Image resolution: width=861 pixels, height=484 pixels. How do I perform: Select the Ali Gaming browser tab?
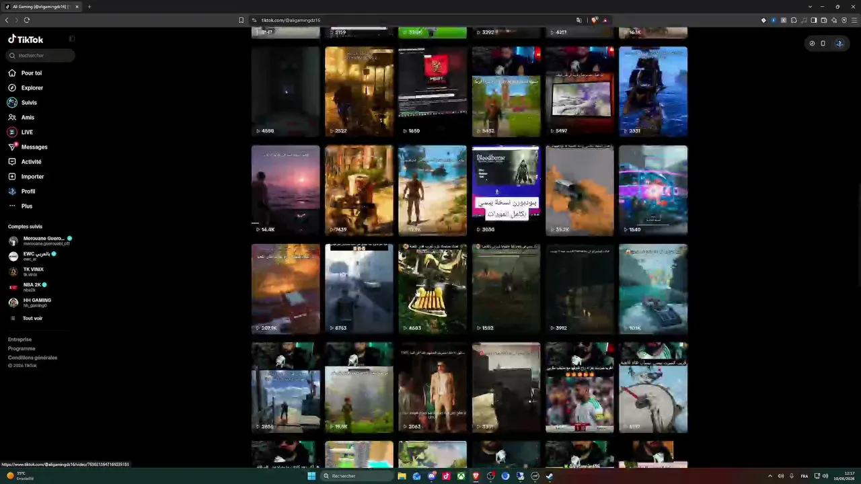(x=42, y=7)
